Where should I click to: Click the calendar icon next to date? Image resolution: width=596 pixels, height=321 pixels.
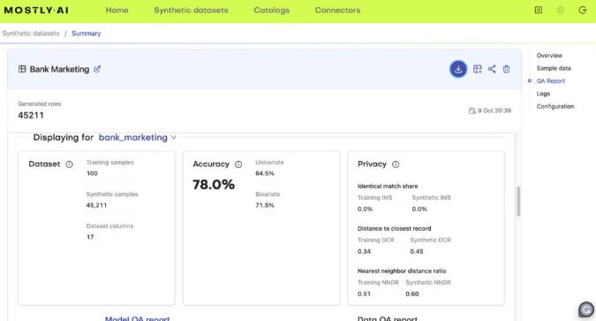[472, 111]
